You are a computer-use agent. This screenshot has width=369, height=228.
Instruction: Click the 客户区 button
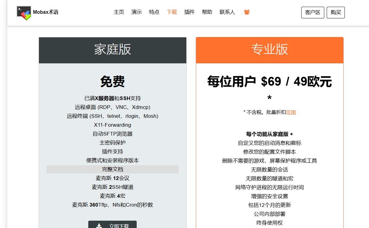point(313,13)
